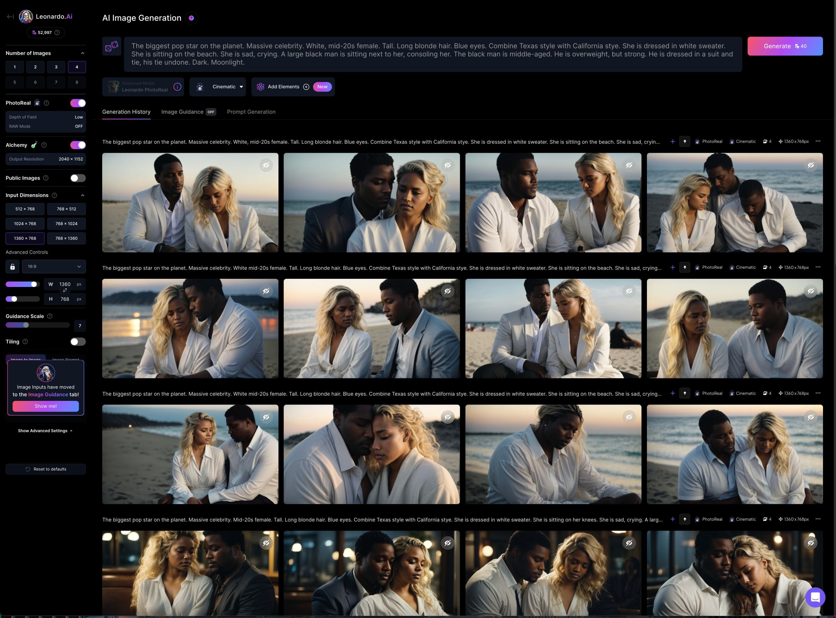
Task: Click into the prompt text field
Action: pyautogui.click(x=433, y=54)
